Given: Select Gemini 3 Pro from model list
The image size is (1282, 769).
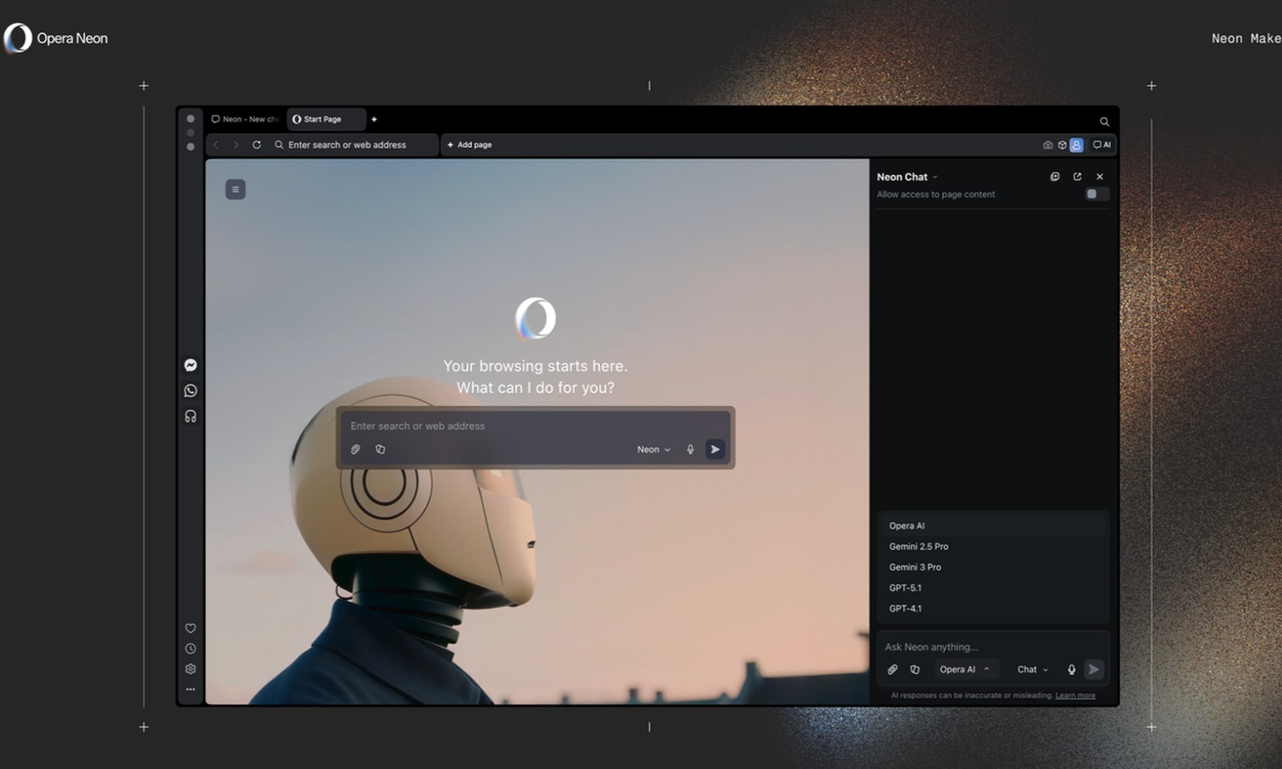Looking at the screenshot, I should coord(914,567).
